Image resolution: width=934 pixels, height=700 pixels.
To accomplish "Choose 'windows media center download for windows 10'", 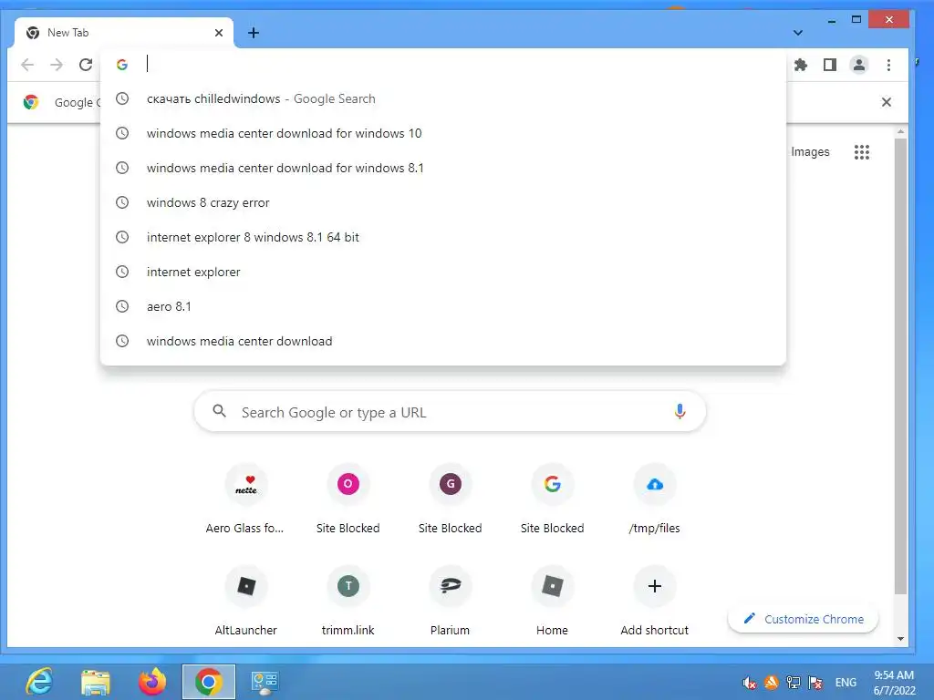I will click(442, 133).
